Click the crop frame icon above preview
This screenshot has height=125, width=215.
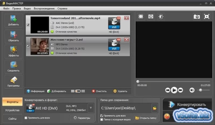(x=141, y=17)
